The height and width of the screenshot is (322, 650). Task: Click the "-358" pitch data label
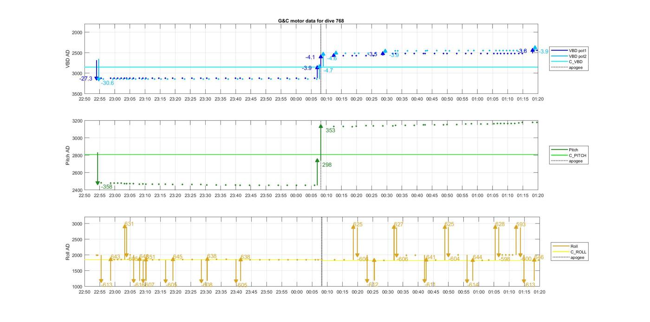pos(107,187)
